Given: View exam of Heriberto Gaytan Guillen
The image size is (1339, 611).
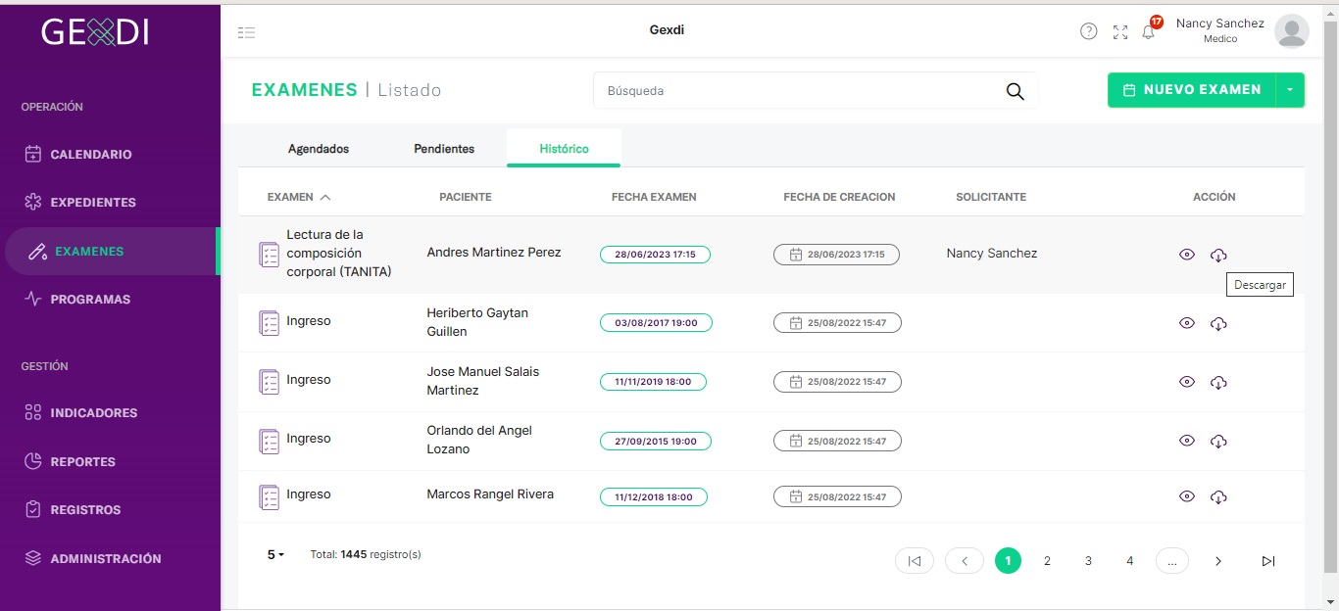Looking at the screenshot, I should point(1187,323).
